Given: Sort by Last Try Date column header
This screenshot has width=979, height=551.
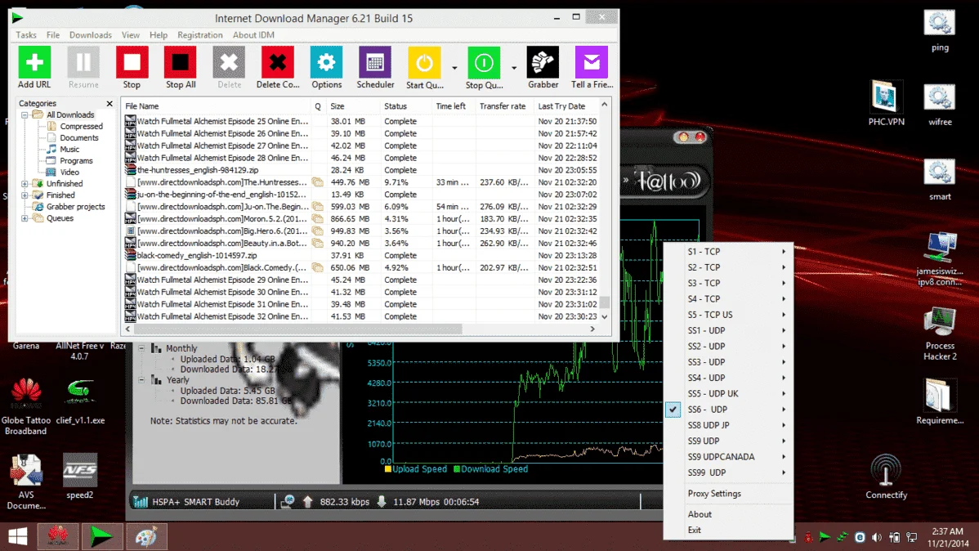Looking at the screenshot, I should pyautogui.click(x=567, y=106).
